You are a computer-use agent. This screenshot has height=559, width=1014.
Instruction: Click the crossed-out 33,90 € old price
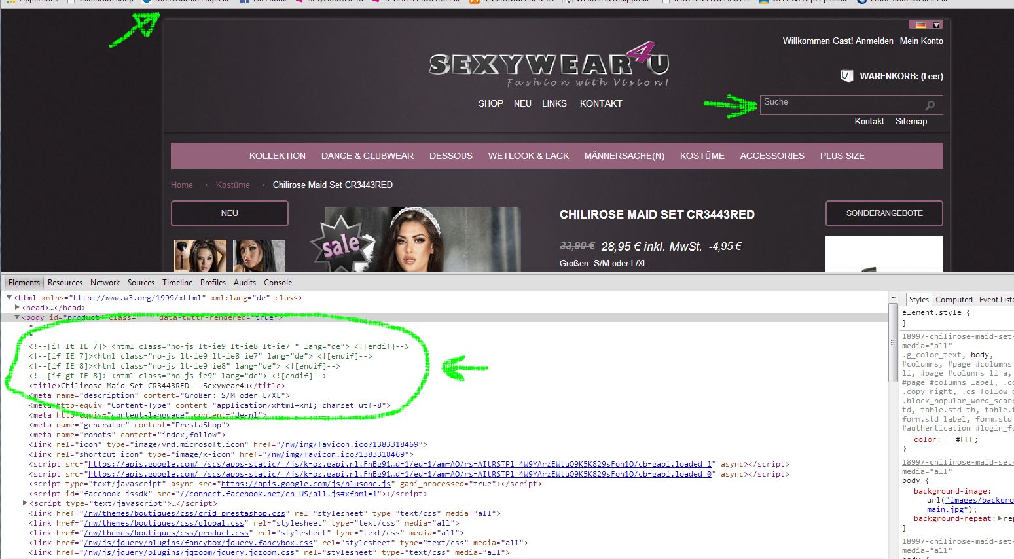coord(577,246)
